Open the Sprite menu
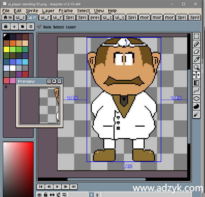The width and height of the screenshot is (205, 197). [x=32, y=11]
